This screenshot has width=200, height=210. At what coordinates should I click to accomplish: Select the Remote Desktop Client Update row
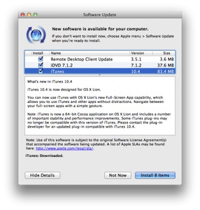click(100, 59)
